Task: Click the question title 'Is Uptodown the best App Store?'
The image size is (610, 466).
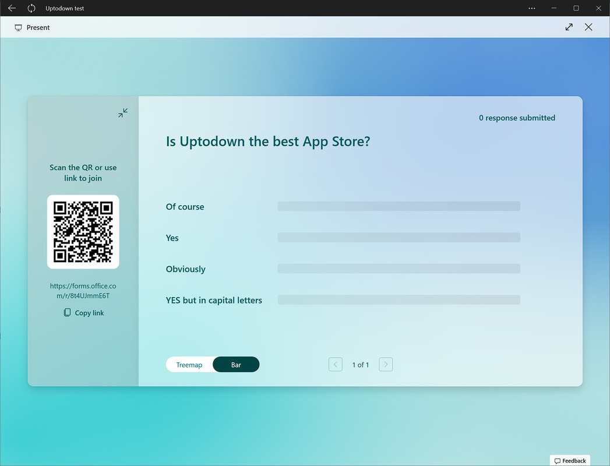Action: [268, 141]
